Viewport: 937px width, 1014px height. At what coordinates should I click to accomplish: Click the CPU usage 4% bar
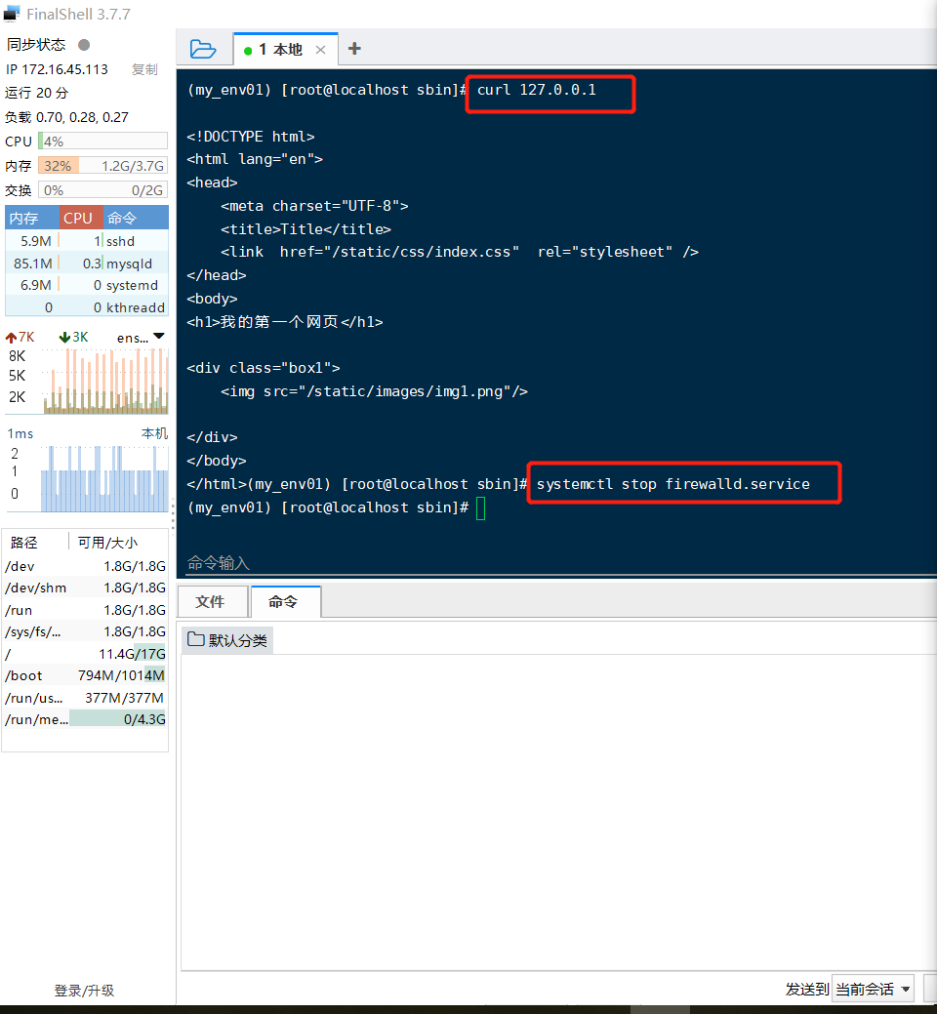[102, 141]
